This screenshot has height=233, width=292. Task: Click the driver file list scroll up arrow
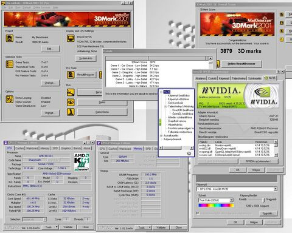[x=276, y=142]
